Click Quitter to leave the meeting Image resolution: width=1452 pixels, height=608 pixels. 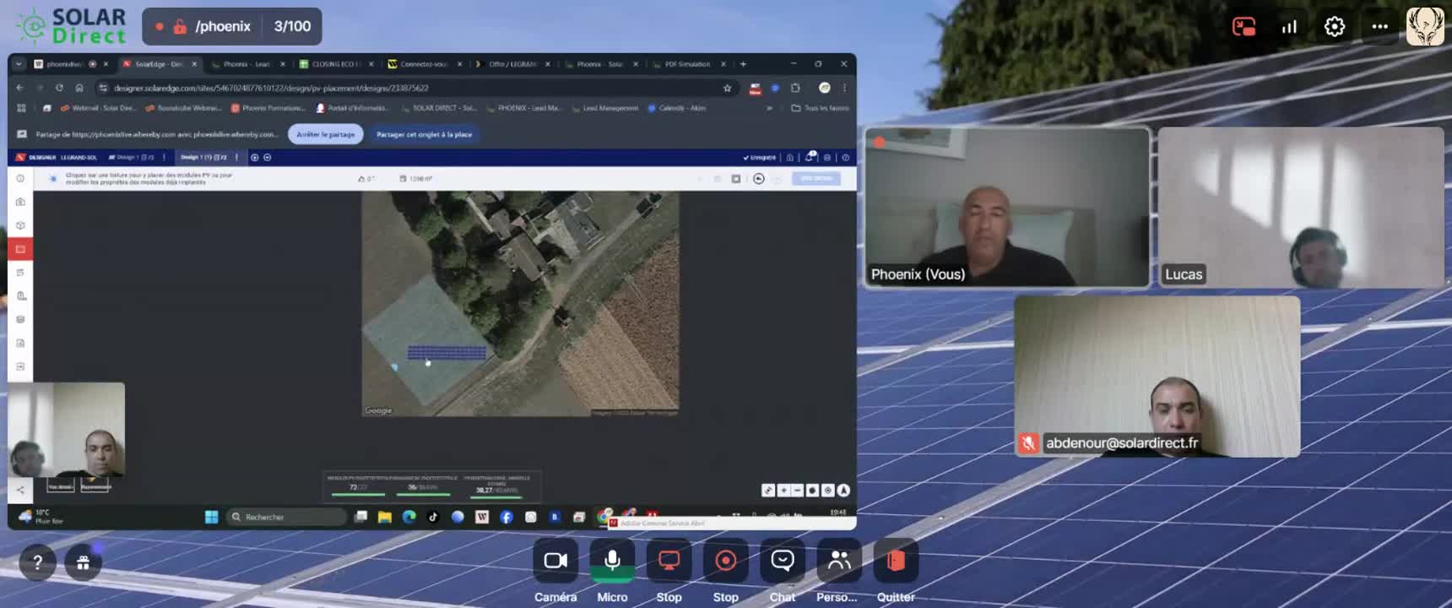(896, 561)
